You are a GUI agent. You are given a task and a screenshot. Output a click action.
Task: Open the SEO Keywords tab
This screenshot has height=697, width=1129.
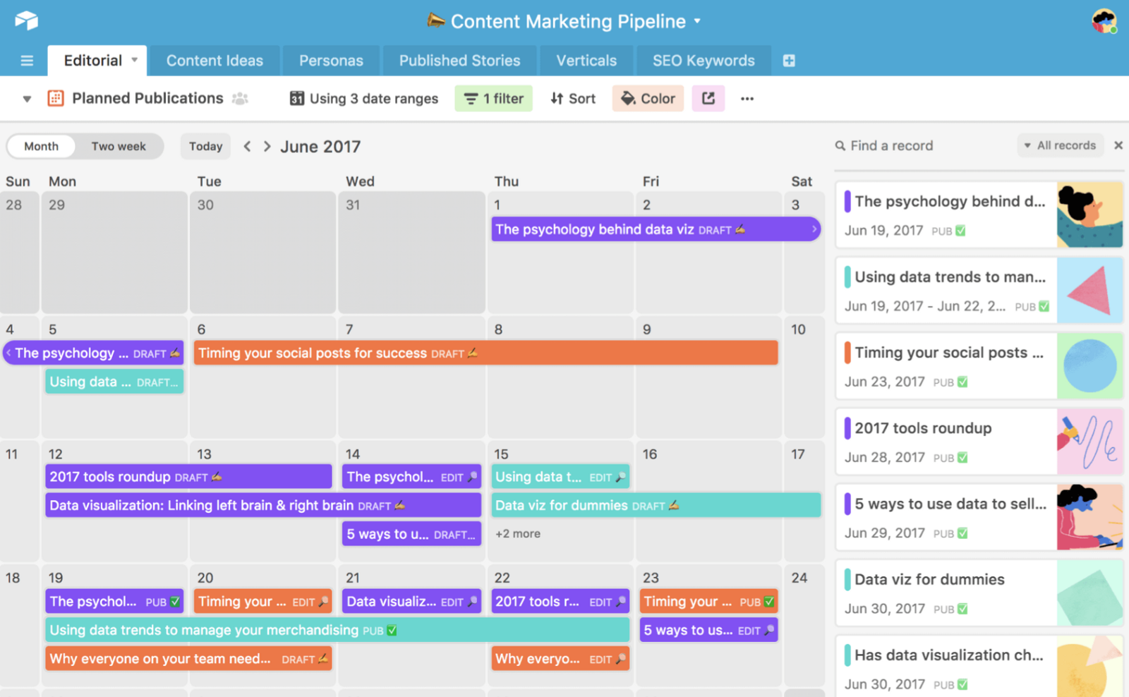pyautogui.click(x=704, y=61)
